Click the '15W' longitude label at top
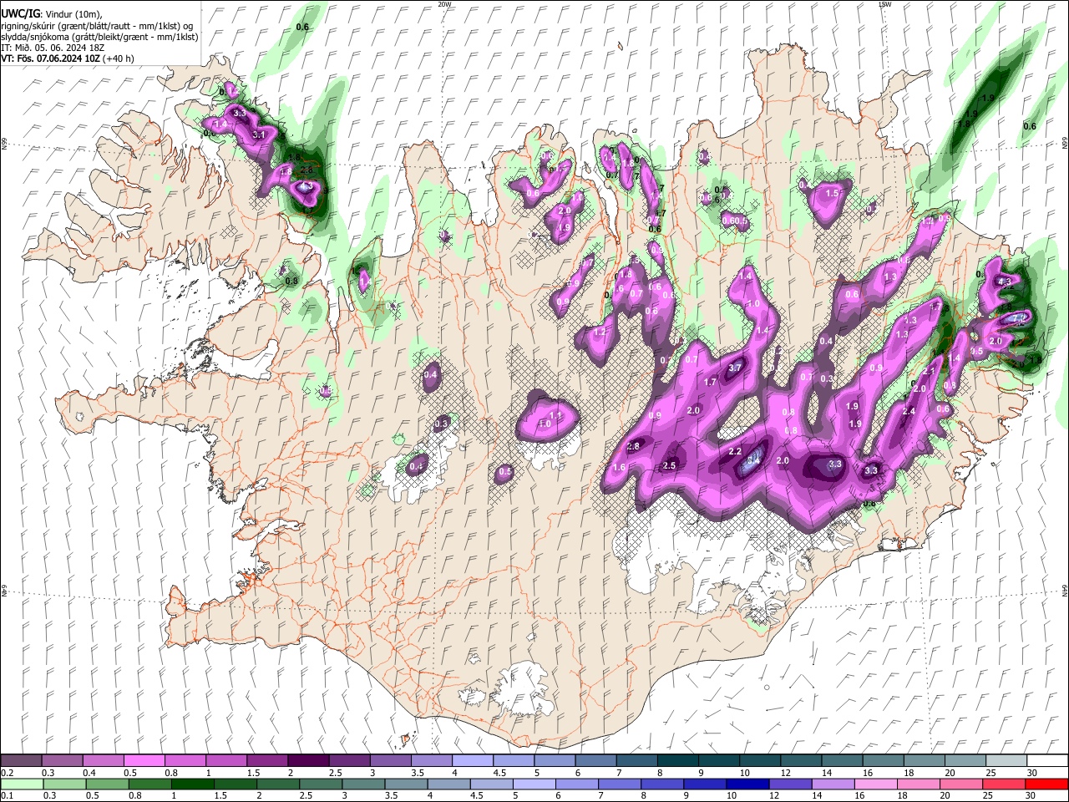This screenshot has width=1069, height=802. 884,4
